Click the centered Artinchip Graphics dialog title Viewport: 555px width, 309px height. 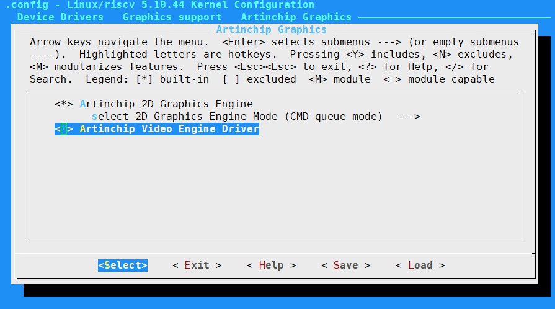(271, 30)
